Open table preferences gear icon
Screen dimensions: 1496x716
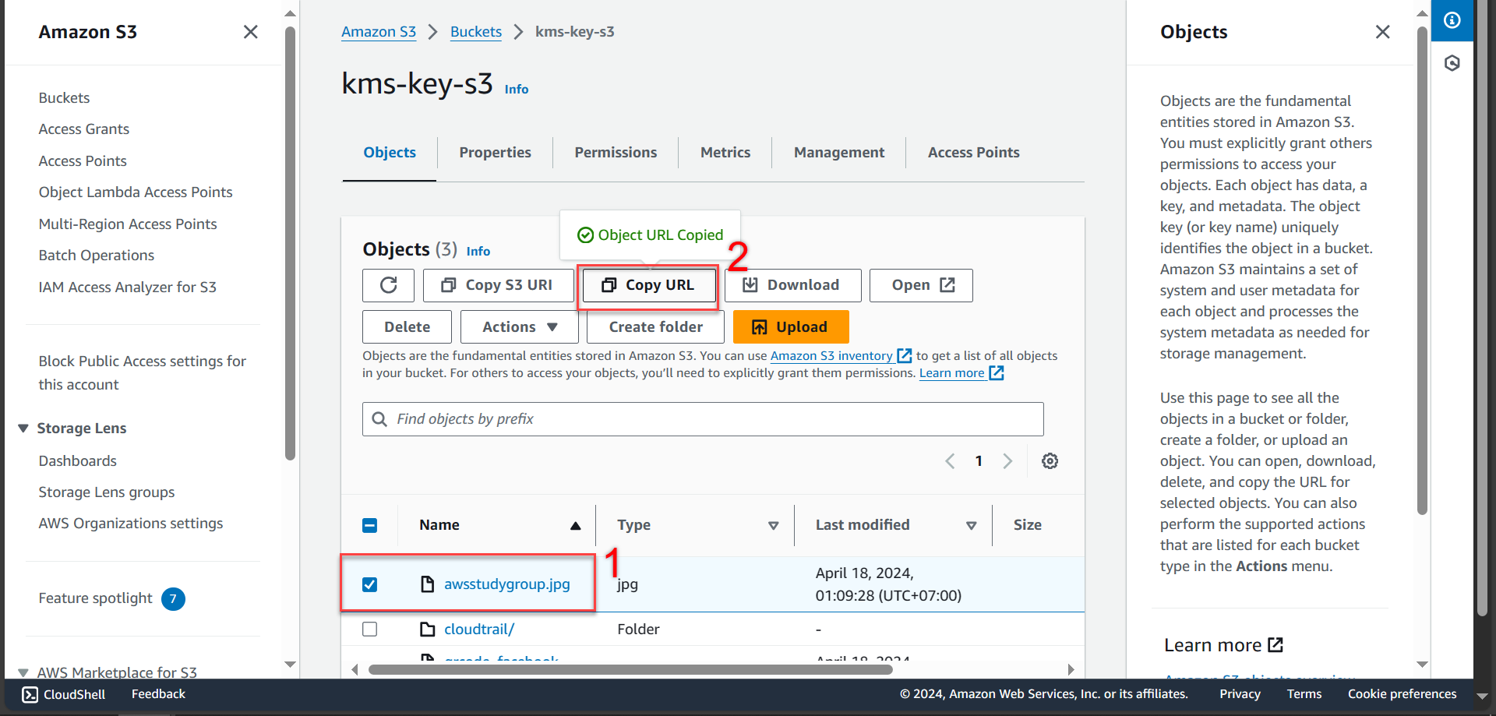tap(1050, 461)
